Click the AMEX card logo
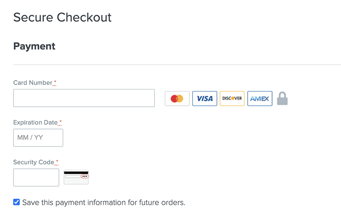This screenshot has height=223, width=341. pos(259,98)
